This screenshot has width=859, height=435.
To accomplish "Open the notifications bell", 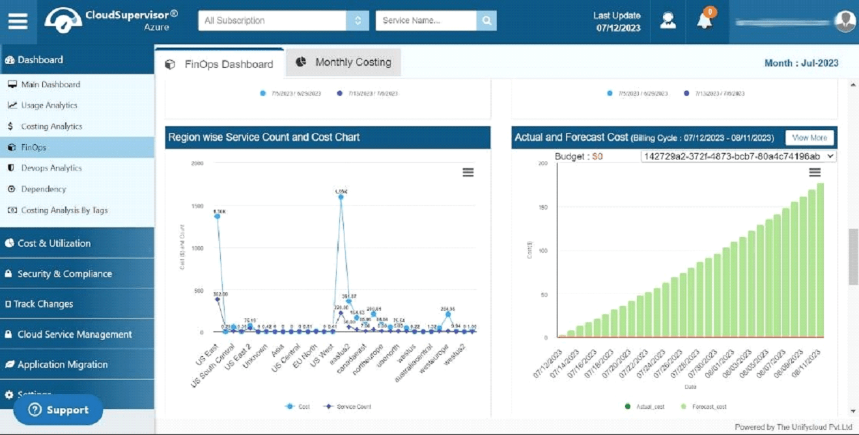I will pyautogui.click(x=705, y=21).
